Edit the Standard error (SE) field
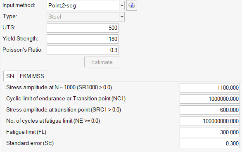242x152 pixels. point(210,143)
